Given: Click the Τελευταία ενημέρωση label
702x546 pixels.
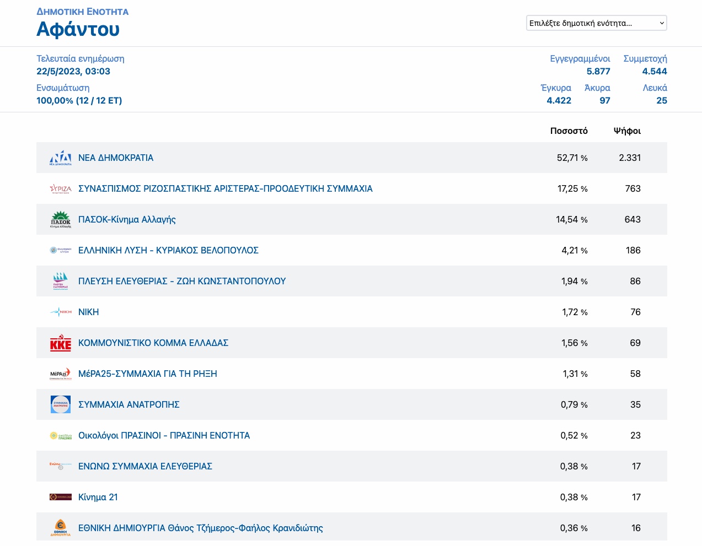Looking at the screenshot, I should pyautogui.click(x=81, y=58).
